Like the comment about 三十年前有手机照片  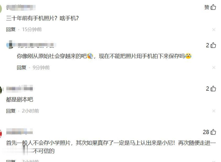(213, 7)
